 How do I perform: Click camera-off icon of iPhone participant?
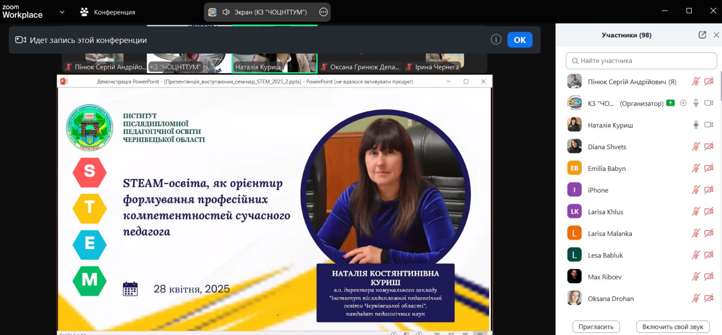[x=709, y=190]
